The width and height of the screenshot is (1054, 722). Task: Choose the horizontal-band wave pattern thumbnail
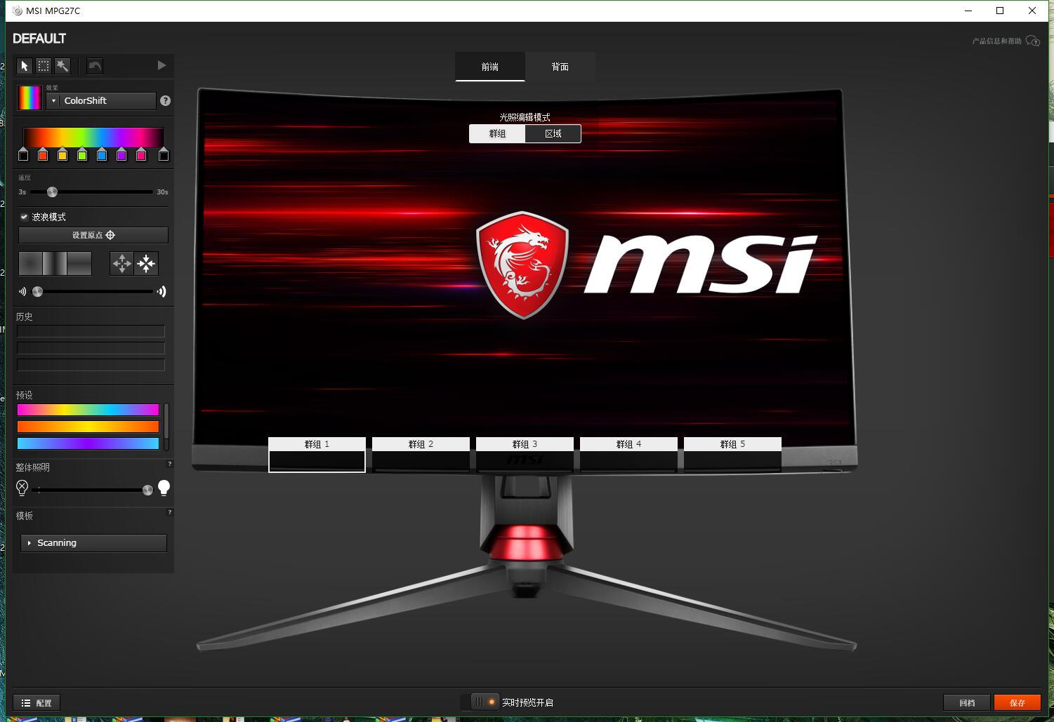click(x=79, y=263)
